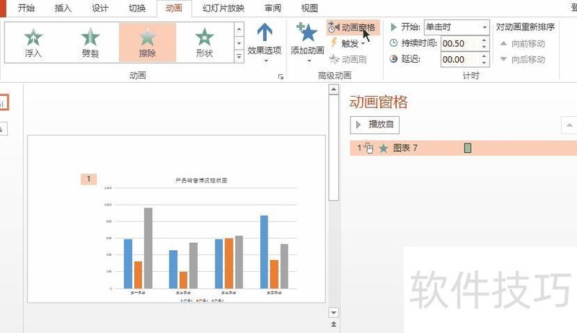Expand the 添加动画 dropdown arrow

[x=309, y=61]
